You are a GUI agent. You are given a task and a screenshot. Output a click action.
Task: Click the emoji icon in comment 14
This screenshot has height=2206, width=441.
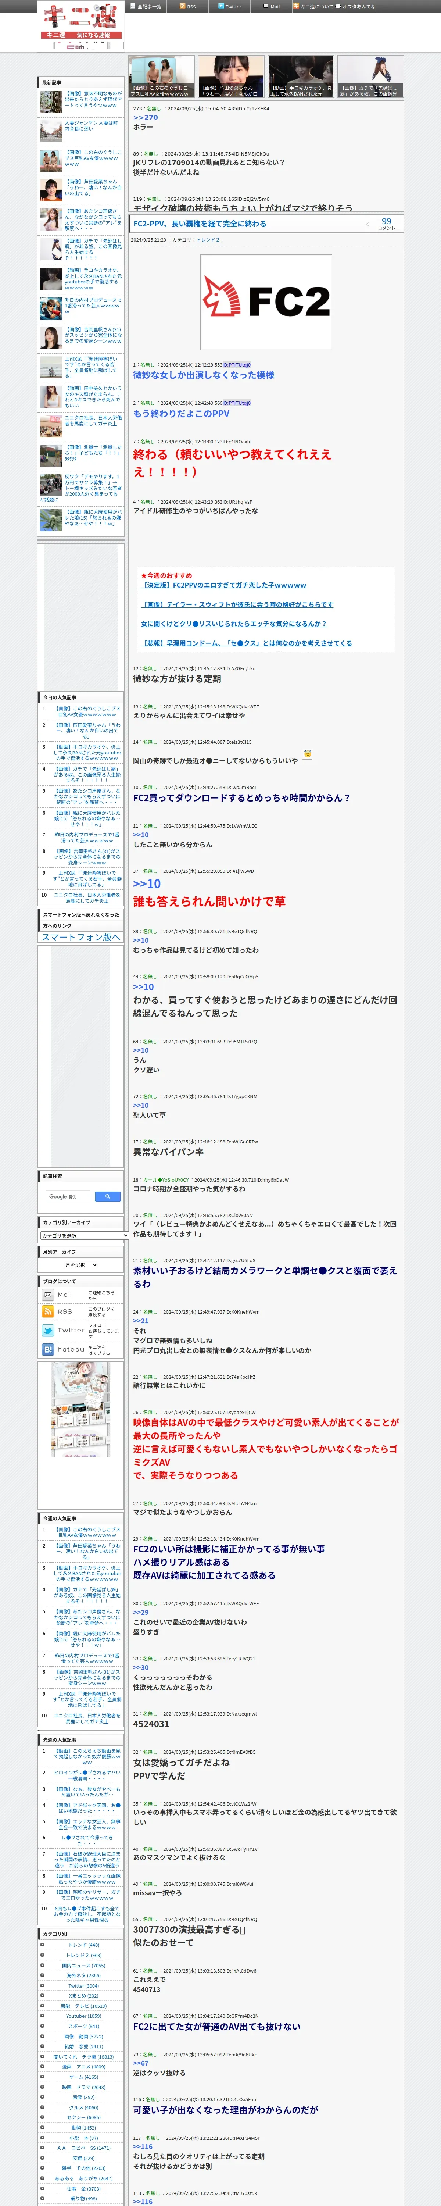click(x=308, y=754)
